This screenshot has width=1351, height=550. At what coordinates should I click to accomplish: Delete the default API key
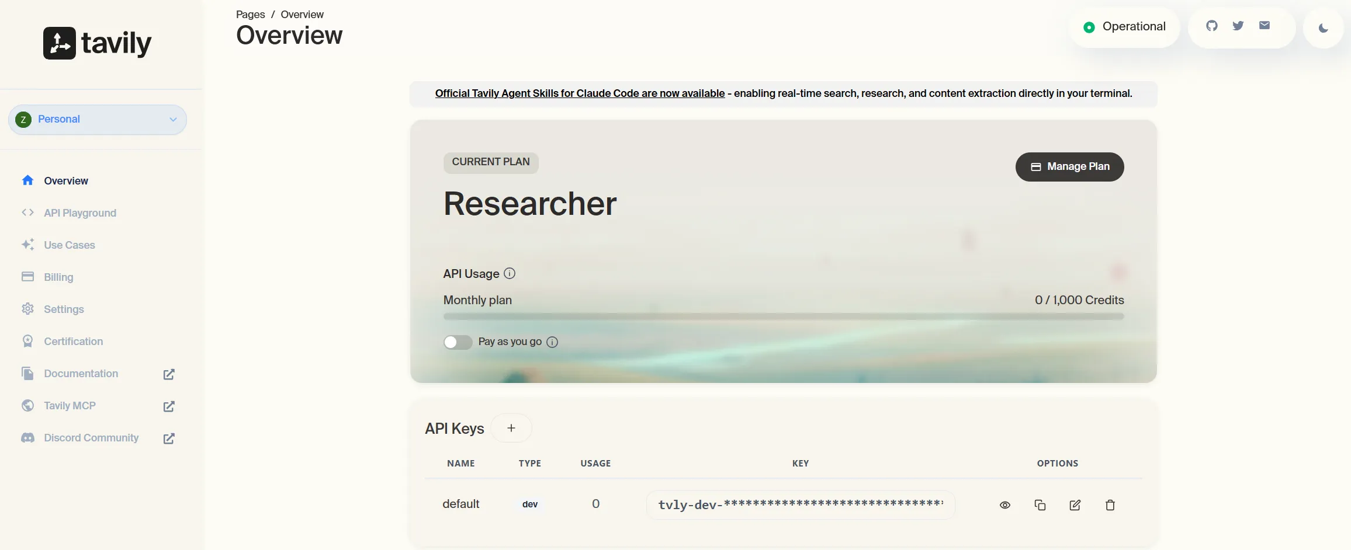point(1110,505)
